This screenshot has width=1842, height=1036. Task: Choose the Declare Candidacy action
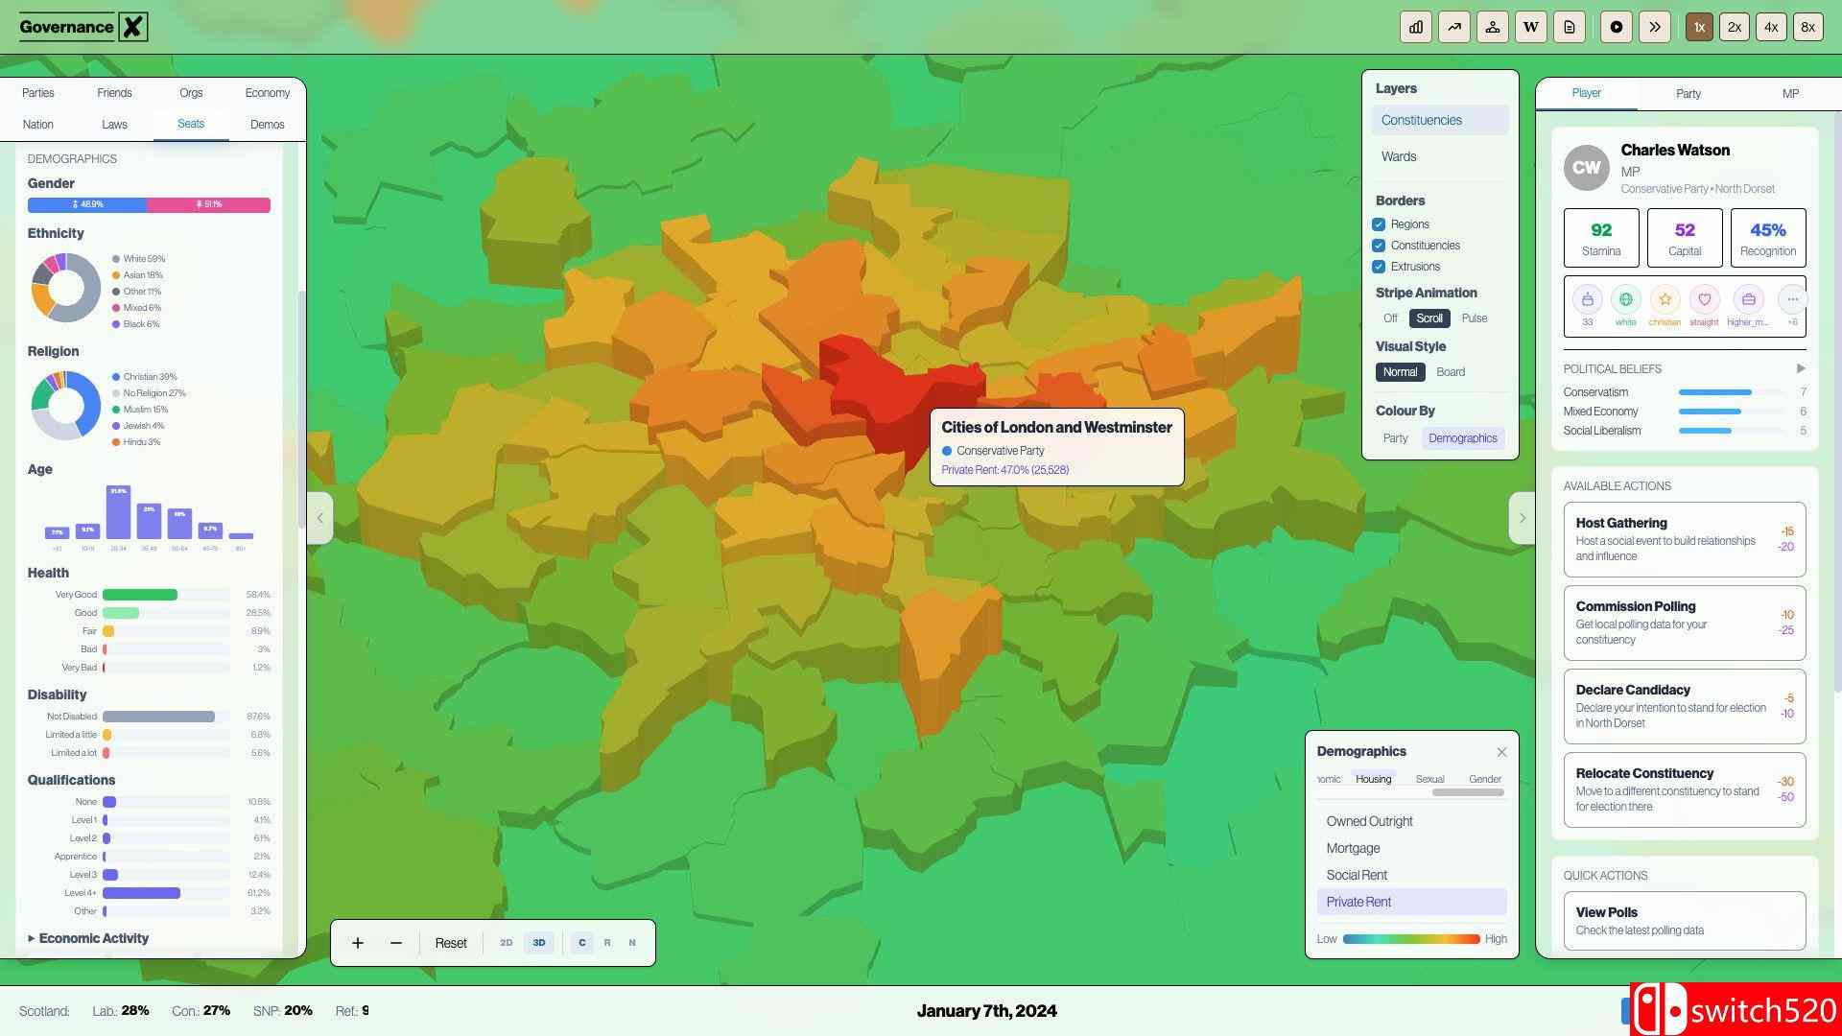coord(1685,706)
